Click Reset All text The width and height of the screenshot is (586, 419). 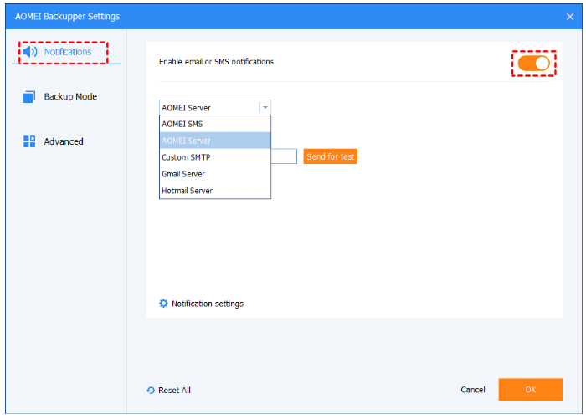(174, 391)
